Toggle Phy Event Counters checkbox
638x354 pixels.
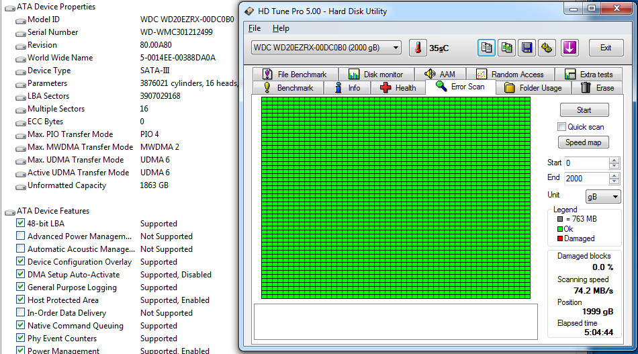tap(20, 338)
